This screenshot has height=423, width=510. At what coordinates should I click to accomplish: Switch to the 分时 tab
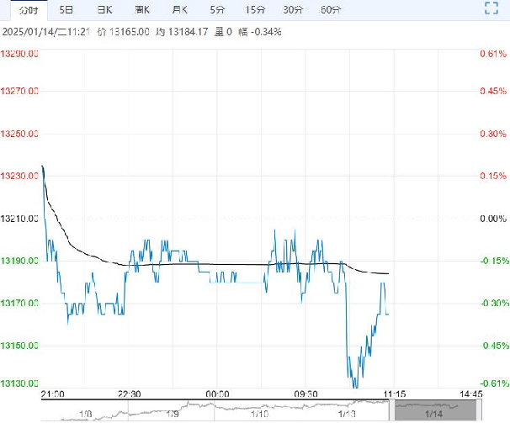(x=29, y=10)
